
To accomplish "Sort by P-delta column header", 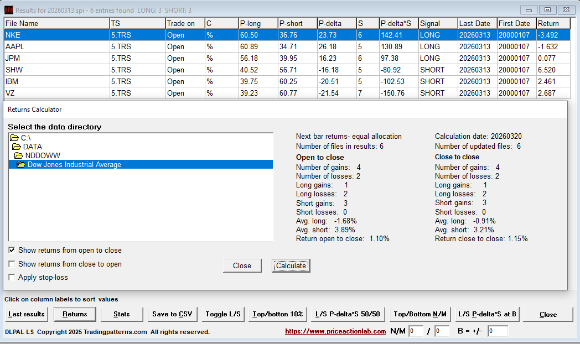I will 336,23.
